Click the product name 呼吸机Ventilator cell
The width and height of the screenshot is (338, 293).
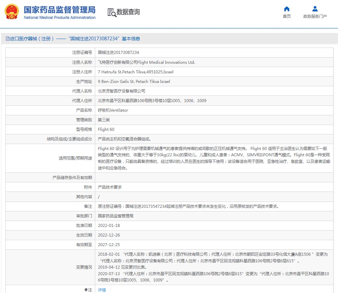(113, 110)
